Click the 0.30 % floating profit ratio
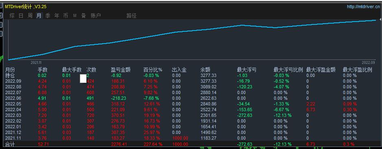The height and width of the screenshot is (149, 382). pyautogui.click(x=349, y=110)
